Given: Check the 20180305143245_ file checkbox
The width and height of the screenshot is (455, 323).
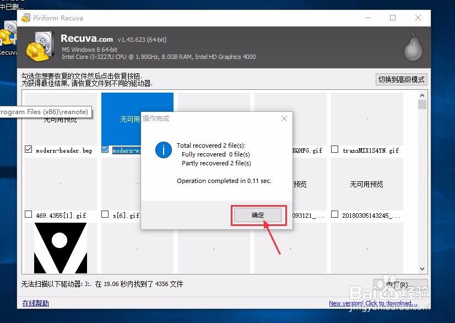Looking at the screenshot, I should [x=334, y=214].
